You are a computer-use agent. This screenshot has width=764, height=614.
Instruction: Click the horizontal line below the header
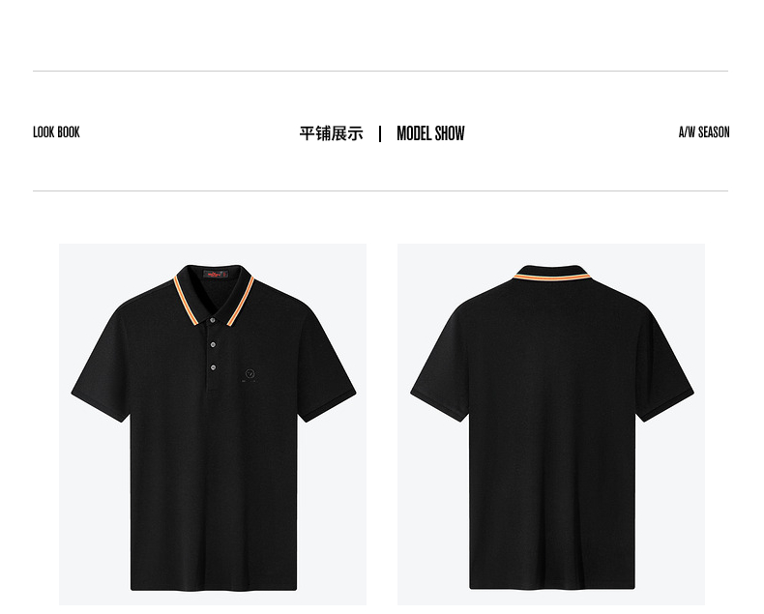[380, 191]
